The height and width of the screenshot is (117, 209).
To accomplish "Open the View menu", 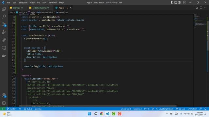I will (x=32, y=3).
